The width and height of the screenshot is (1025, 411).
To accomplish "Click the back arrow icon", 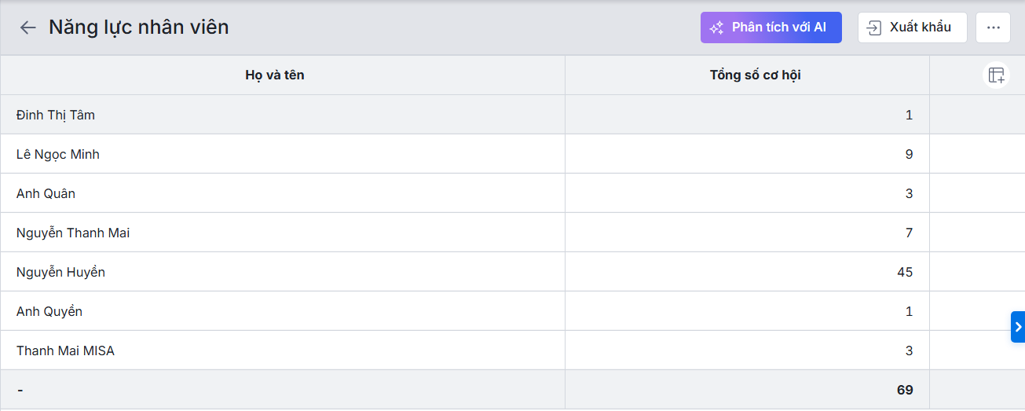I will [x=28, y=28].
